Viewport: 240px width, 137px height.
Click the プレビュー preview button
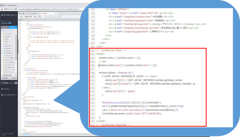tap(47, 16)
